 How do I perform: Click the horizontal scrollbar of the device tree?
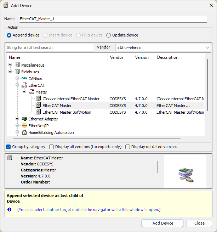coord(97,139)
